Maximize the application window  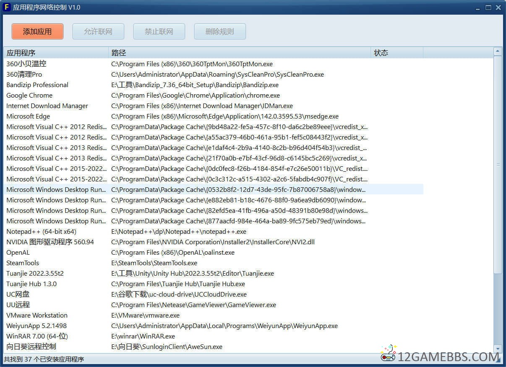[x=488, y=8]
